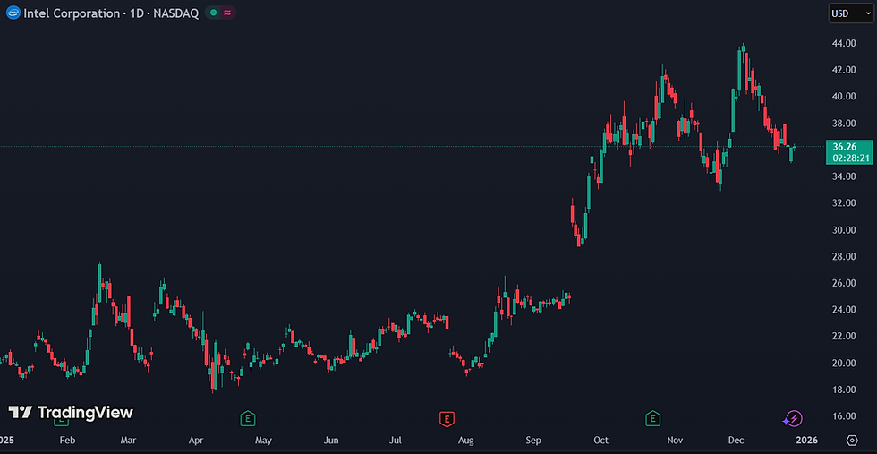Click the Jul label on time axis
877x454 pixels.
pyautogui.click(x=396, y=441)
